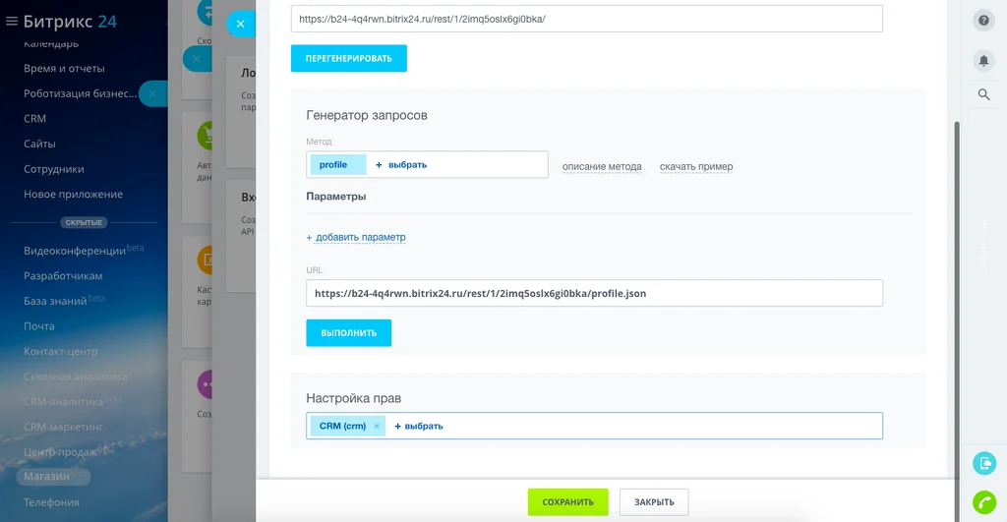Open notifications bell icon

[983, 61]
